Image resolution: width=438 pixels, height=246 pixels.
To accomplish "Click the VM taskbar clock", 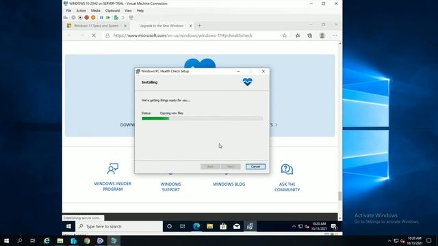I will tap(319, 226).
